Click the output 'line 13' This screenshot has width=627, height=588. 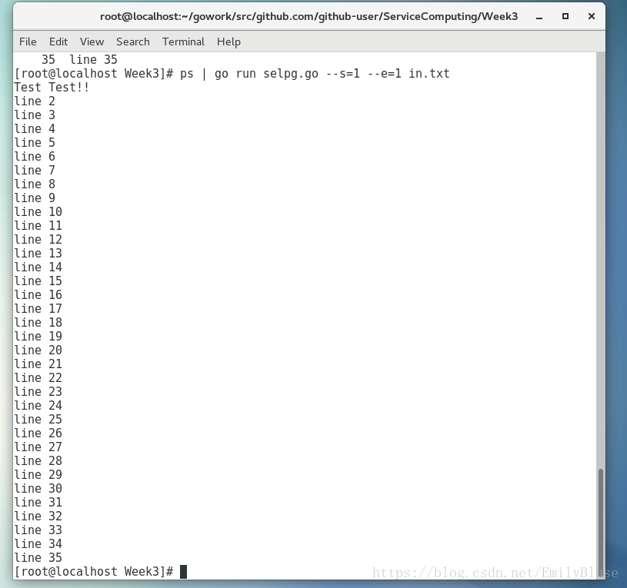(x=38, y=253)
